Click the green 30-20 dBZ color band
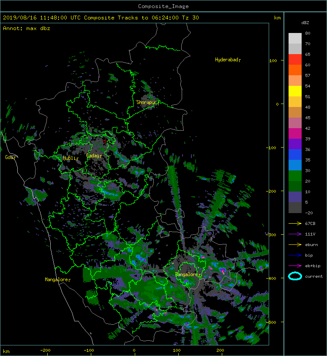327x356 pixels. point(295,176)
